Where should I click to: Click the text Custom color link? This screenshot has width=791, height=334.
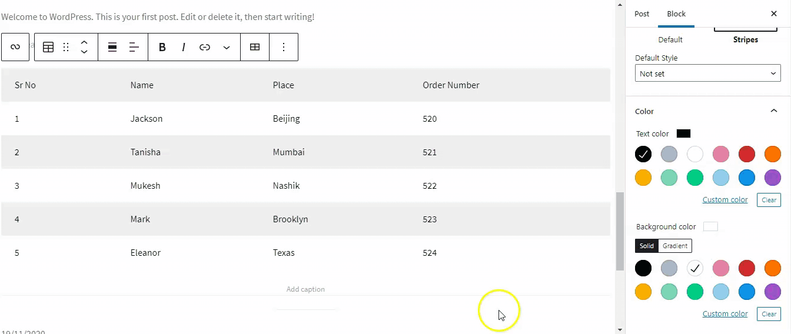pyautogui.click(x=725, y=200)
